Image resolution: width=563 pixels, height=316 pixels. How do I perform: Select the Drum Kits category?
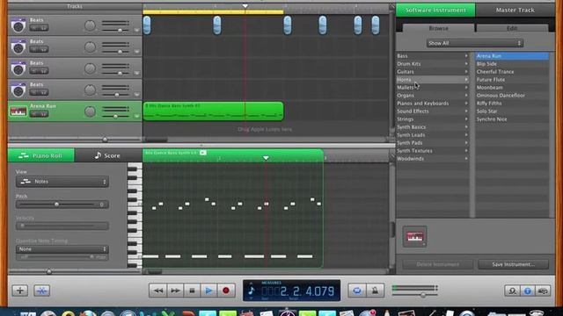point(432,64)
